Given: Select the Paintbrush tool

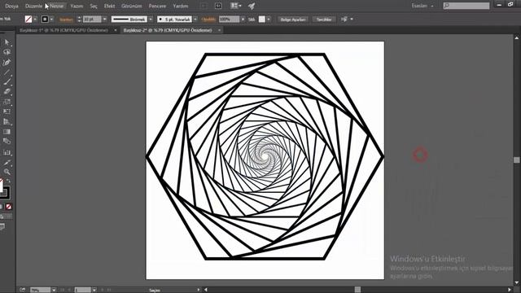Looking at the screenshot, I should tap(7, 81).
